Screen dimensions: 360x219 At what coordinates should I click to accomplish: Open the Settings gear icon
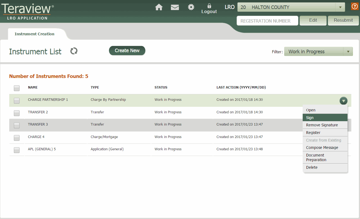pyautogui.click(x=191, y=7)
